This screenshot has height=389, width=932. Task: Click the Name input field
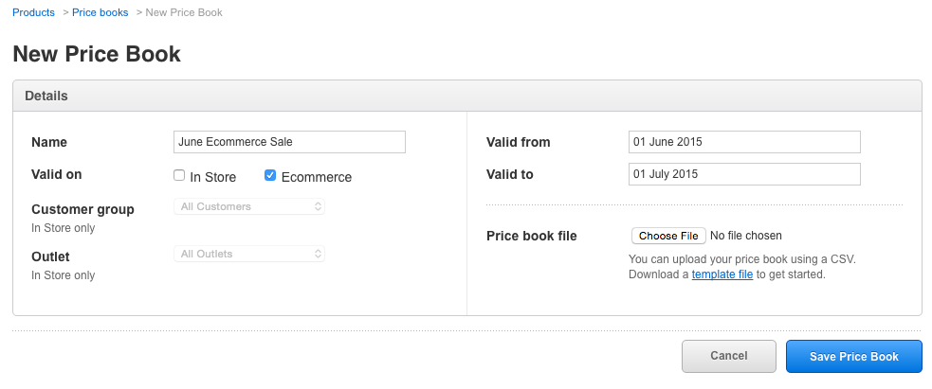click(289, 142)
